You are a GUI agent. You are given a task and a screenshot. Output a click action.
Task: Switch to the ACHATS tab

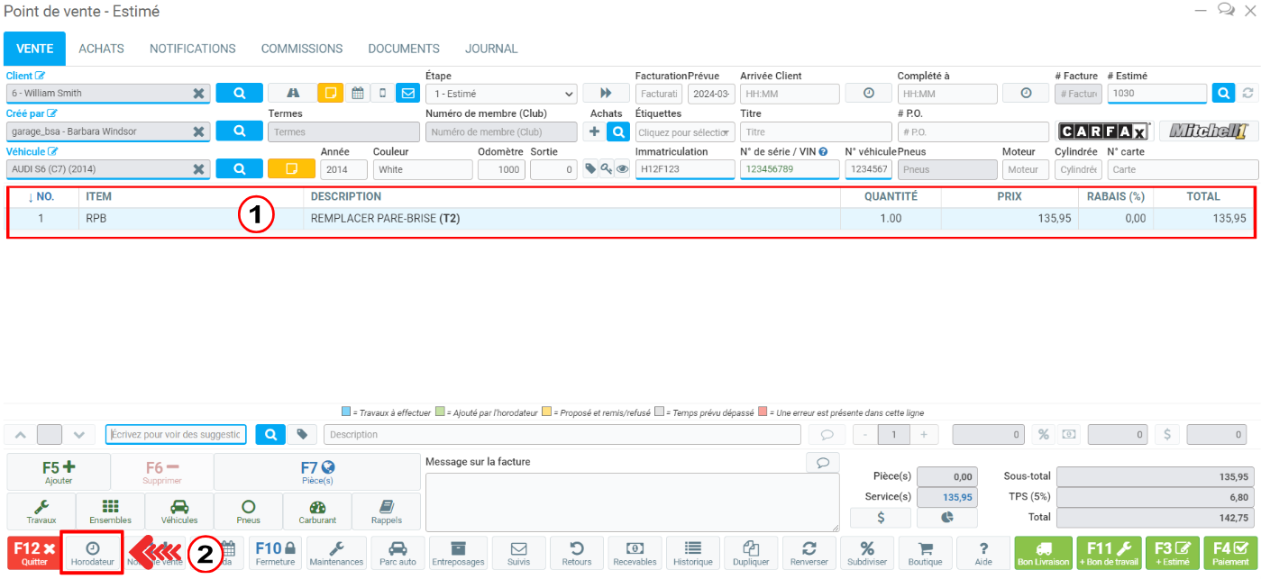(x=101, y=49)
